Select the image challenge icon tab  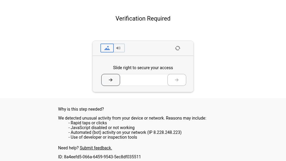107,48
